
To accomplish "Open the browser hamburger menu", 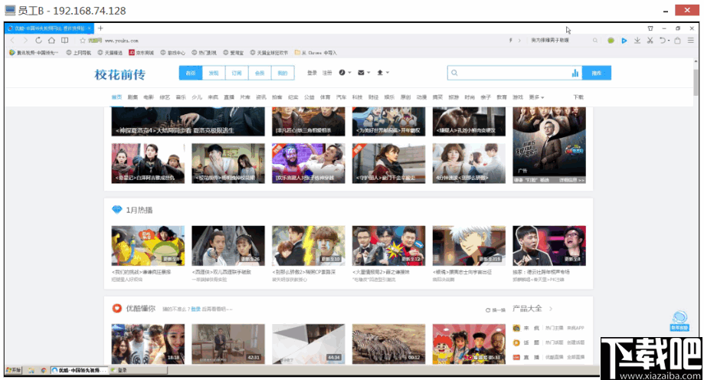I will click(690, 41).
